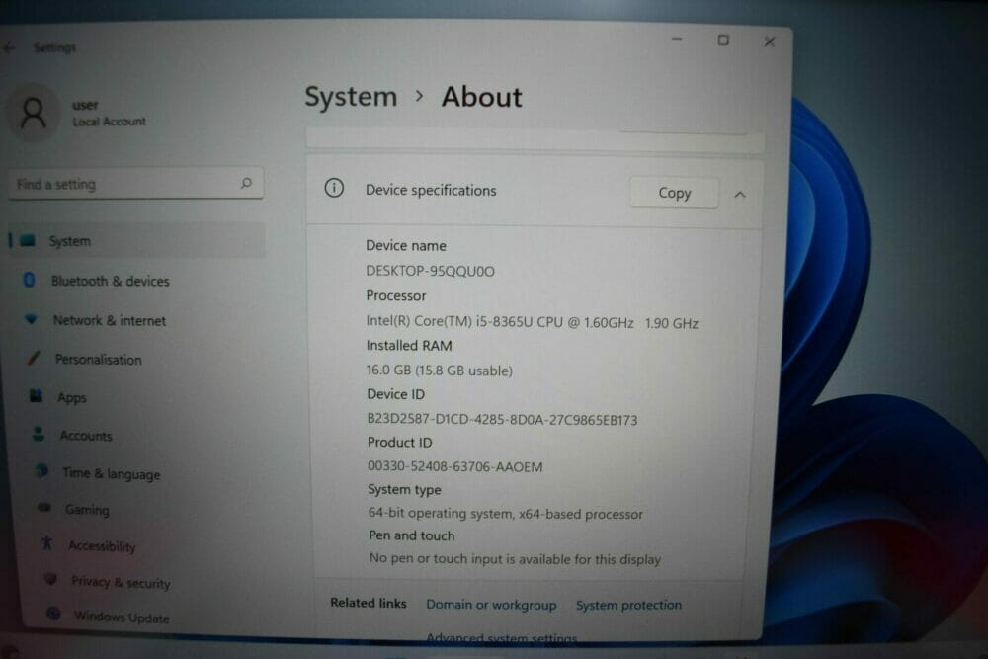The width and height of the screenshot is (988, 659).
Task: Click the Personalisation paintbrush icon
Action: (34, 359)
